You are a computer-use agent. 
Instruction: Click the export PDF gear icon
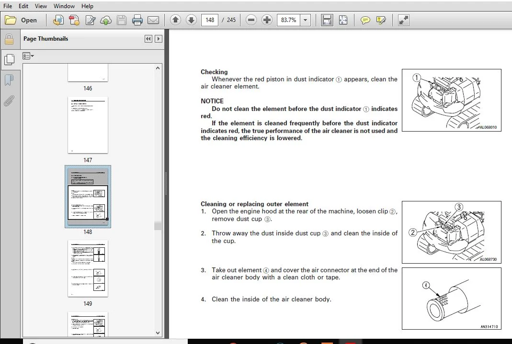(74, 20)
